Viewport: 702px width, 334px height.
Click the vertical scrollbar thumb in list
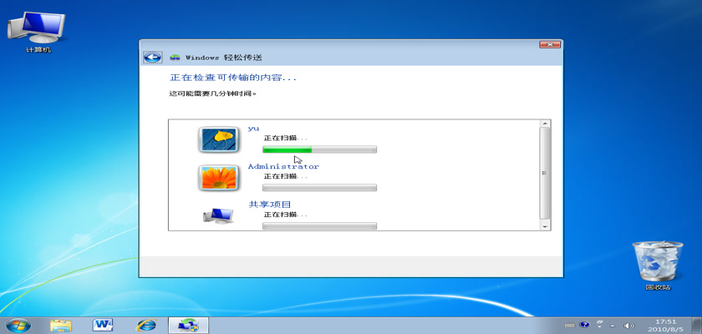pos(545,171)
